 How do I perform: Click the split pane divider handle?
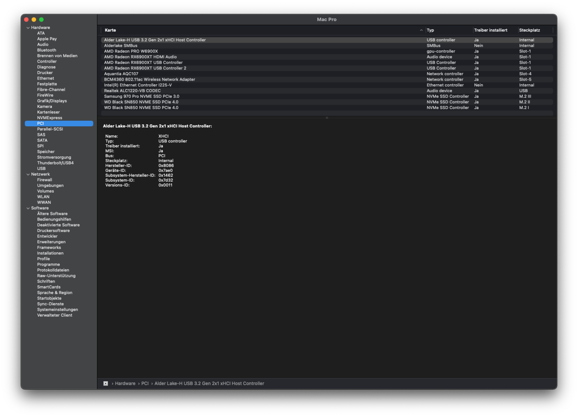[x=327, y=118]
